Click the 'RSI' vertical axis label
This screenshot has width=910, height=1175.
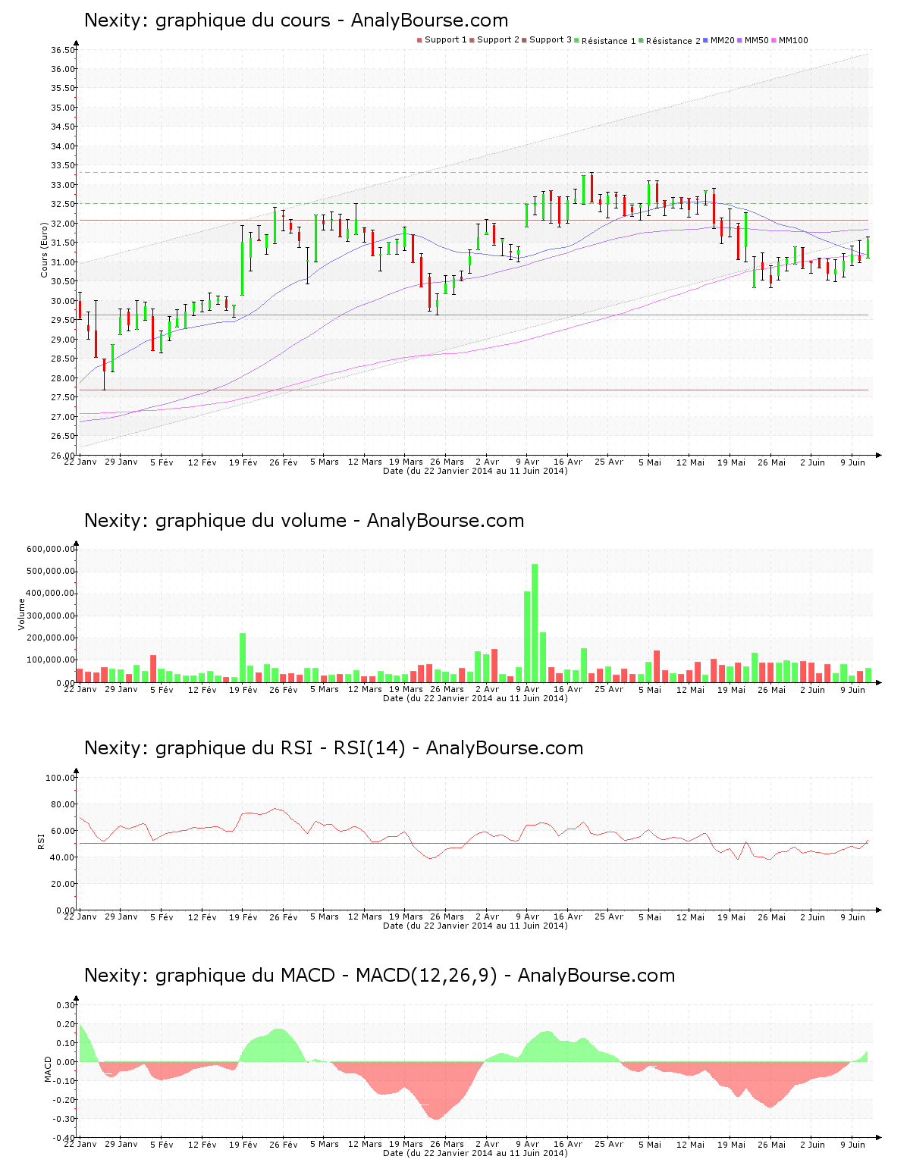(42, 841)
